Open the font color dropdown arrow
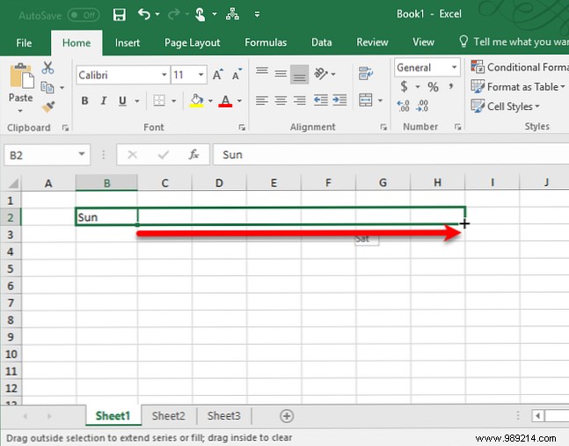Screen dimensions: 569x446 tap(239, 101)
